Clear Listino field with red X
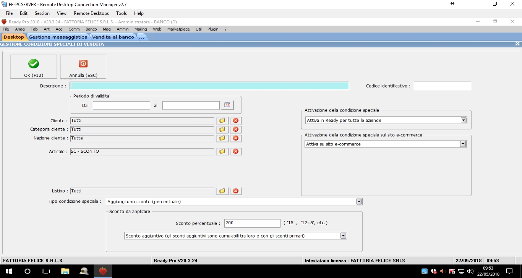The height and width of the screenshot is (278, 522). pos(236,191)
